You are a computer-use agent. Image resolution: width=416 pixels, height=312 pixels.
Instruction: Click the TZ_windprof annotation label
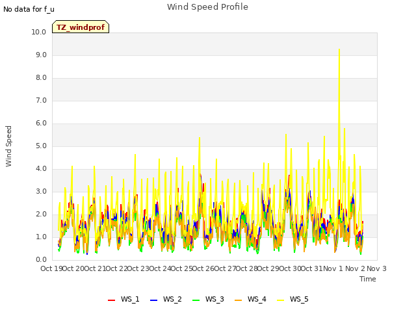point(81,27)
